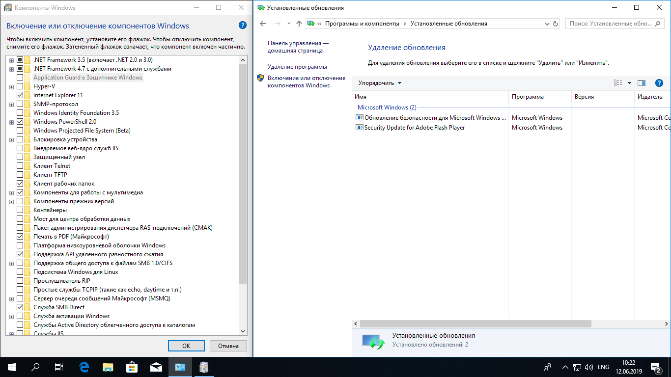Click the icon of Security Update for Adobe Flash Player
Image resolution: width=671 pixels, height=377 pixels.
359,128
